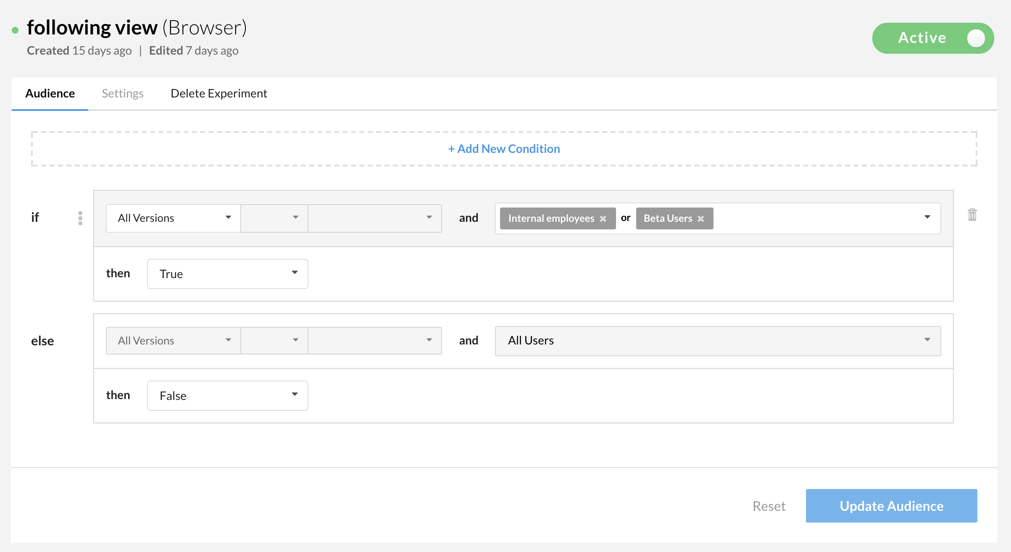
Task: Open the if-row version operator dropdown
Action: click(274, 218)
